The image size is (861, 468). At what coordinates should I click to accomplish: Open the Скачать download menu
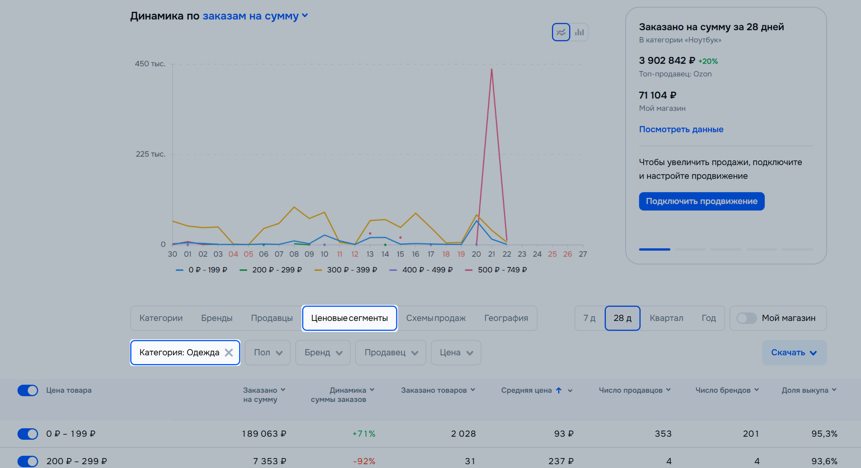794,353
